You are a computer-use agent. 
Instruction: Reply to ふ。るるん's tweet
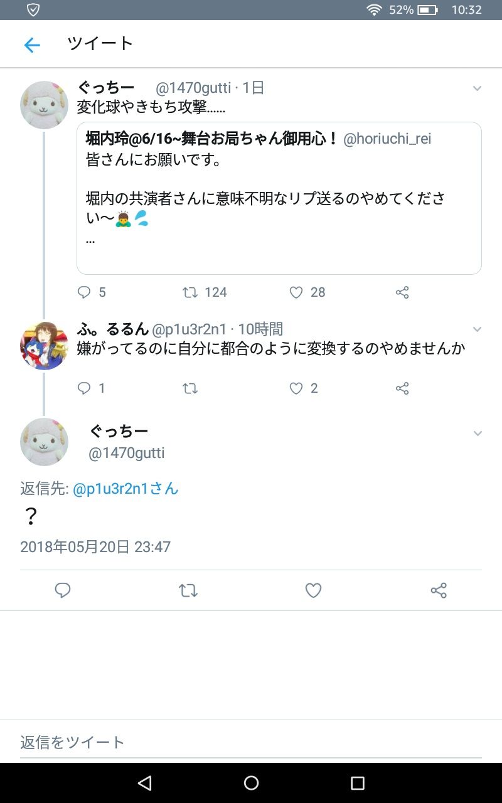tap(84, 388)
